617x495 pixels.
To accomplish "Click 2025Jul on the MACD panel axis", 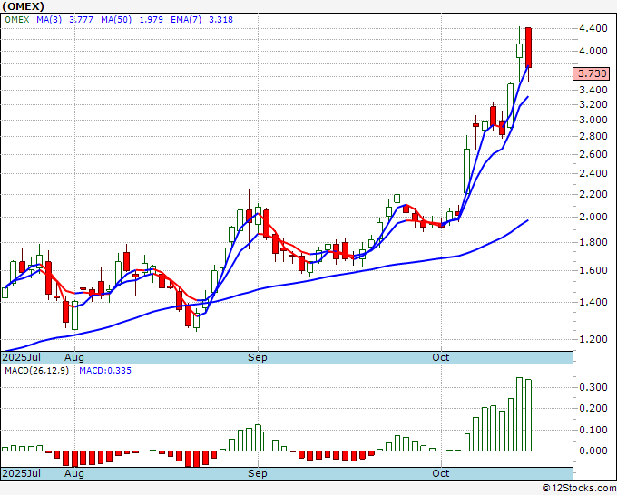I will tap(22, 473).
